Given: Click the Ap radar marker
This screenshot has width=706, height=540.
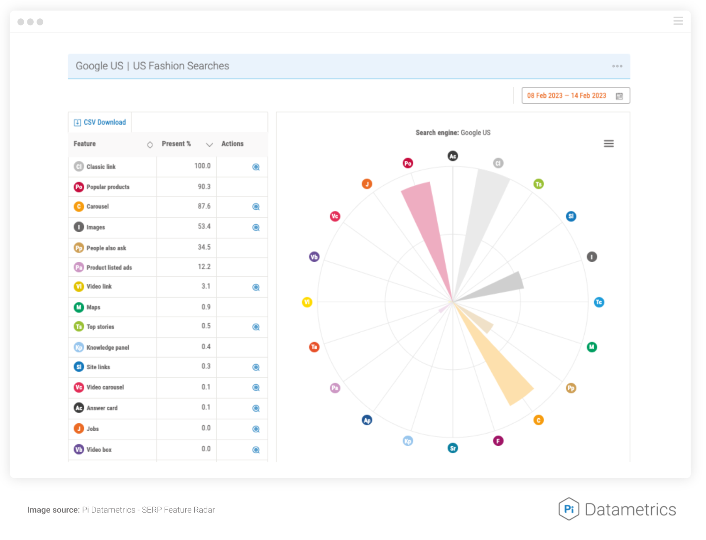Looking at the screenshot, I should tap(367, 420).
